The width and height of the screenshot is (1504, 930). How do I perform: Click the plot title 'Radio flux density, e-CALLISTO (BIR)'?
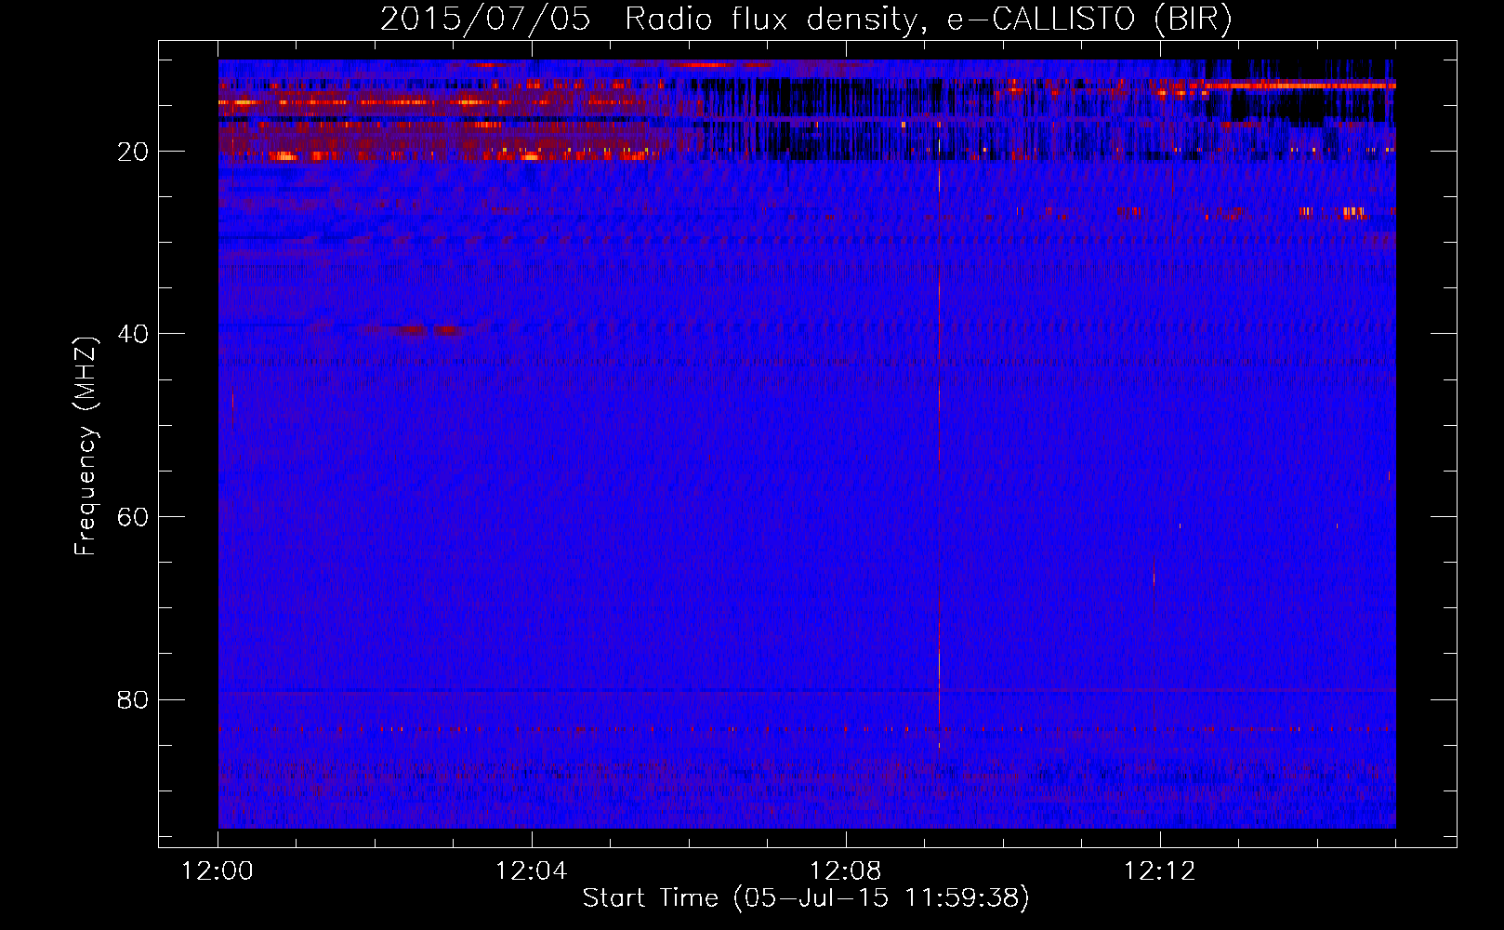coord(928,20)
